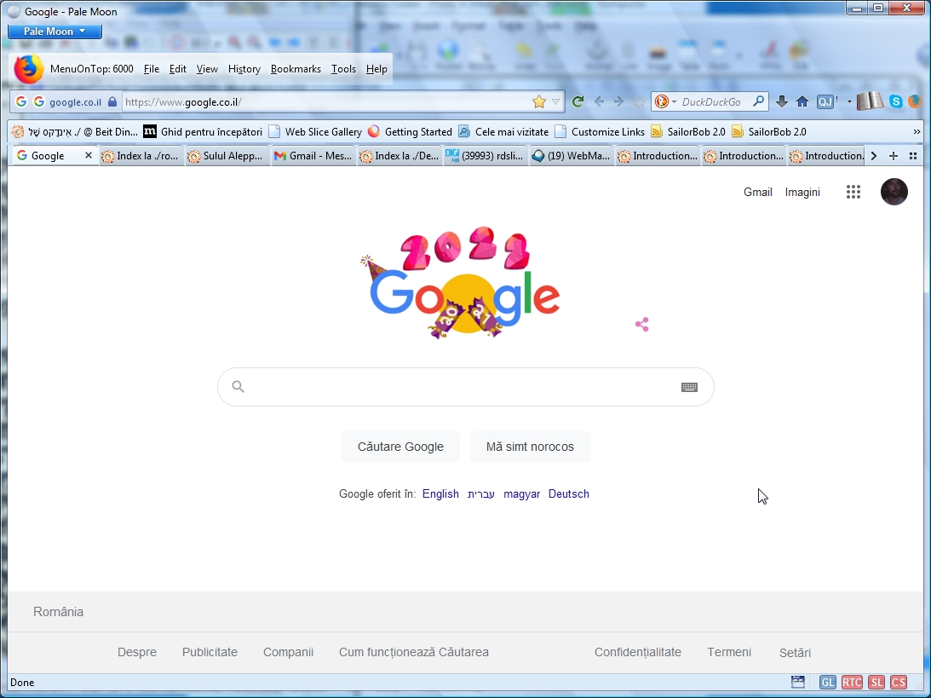The height and width of the screenshot is (698, 931).
Task: Switch to the (39993) rdsli... tab
Action: pyautogui.click(x=486, y=156)
